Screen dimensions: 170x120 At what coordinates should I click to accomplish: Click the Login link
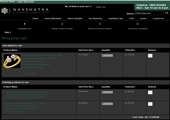pyautogui.click(x=20, y=2)
